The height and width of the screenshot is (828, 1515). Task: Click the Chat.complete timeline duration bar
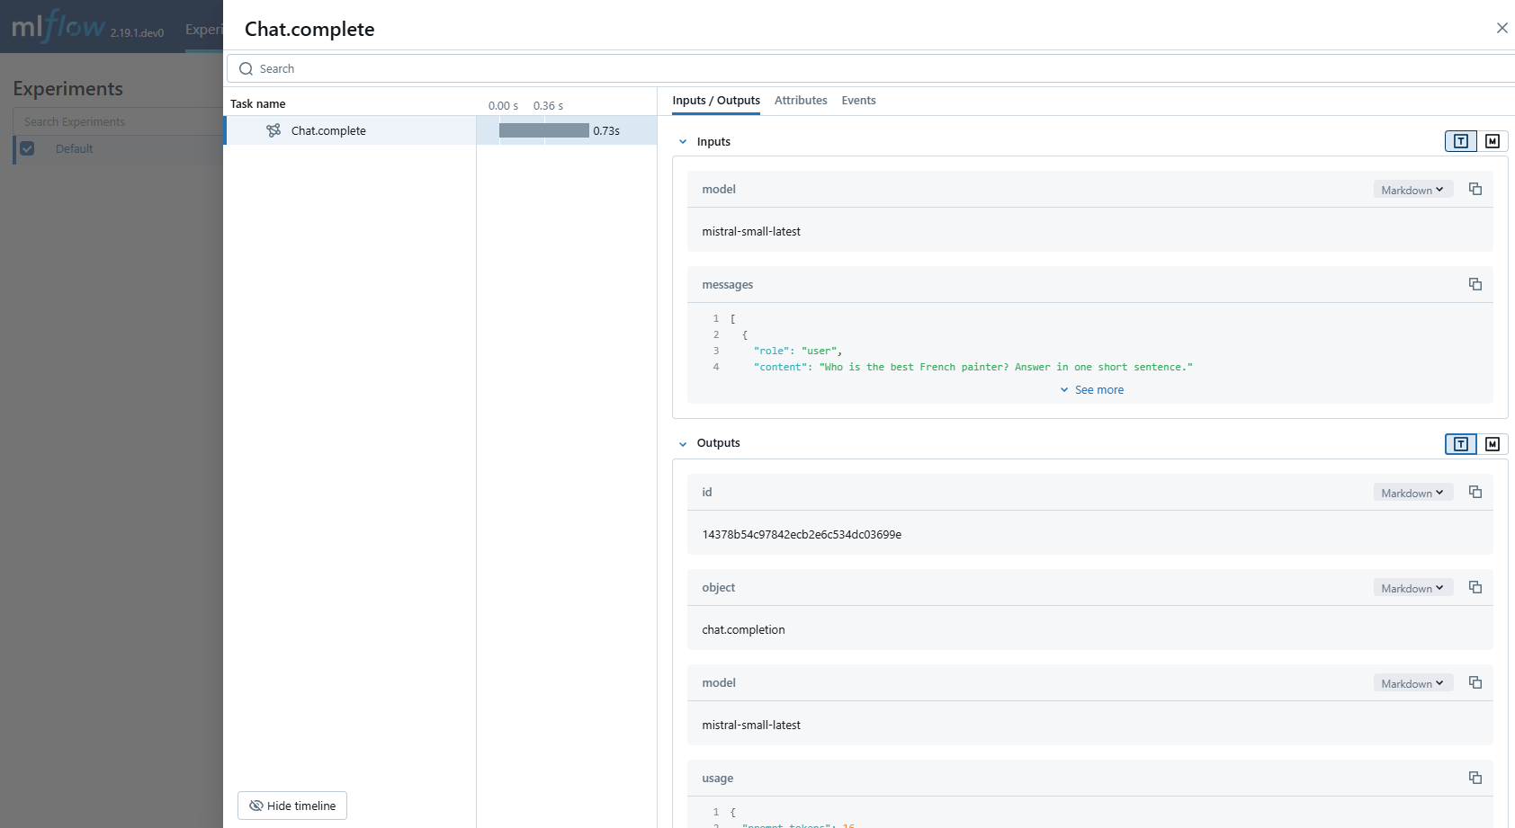point(543,130)
